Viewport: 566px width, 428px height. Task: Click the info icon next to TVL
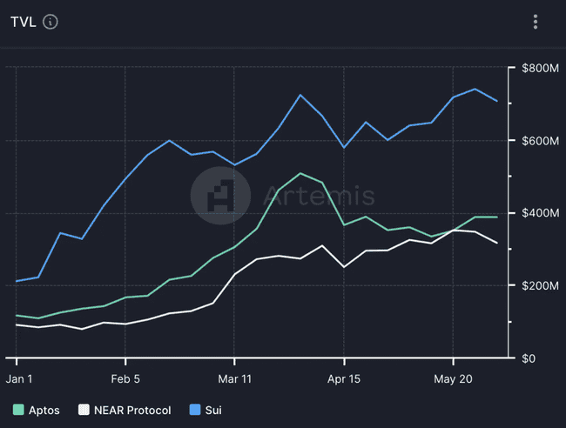pos(51,22)
